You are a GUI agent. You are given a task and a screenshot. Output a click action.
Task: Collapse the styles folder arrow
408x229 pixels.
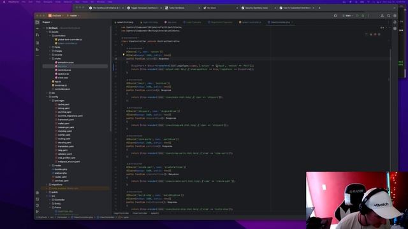(x=50, y=59)
